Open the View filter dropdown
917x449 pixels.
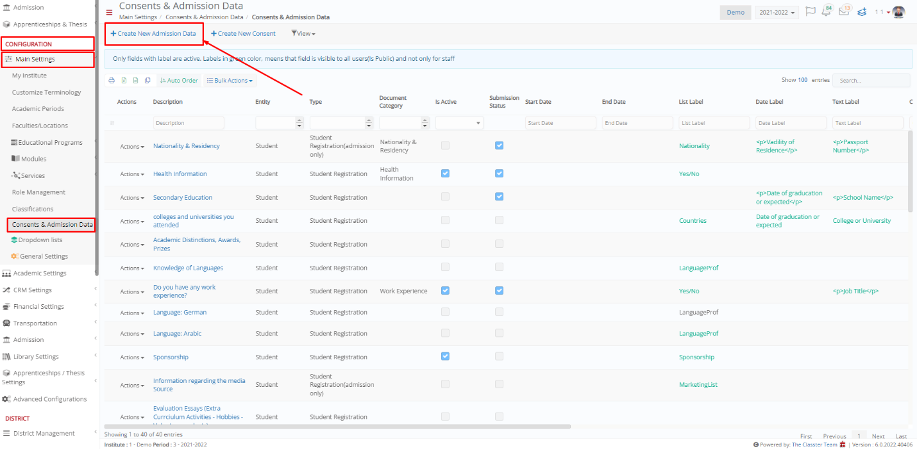(x=303, y=33)
